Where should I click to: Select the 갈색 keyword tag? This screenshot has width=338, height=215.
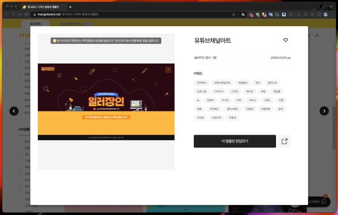(280, 109)
